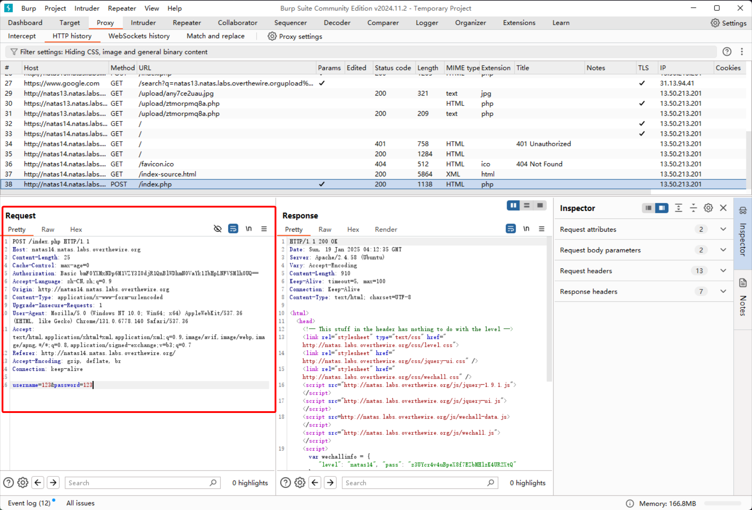Screen dimensions: 752x510
Task: Switch Inspector to right-docked layout icon
Action: (662, 208)
